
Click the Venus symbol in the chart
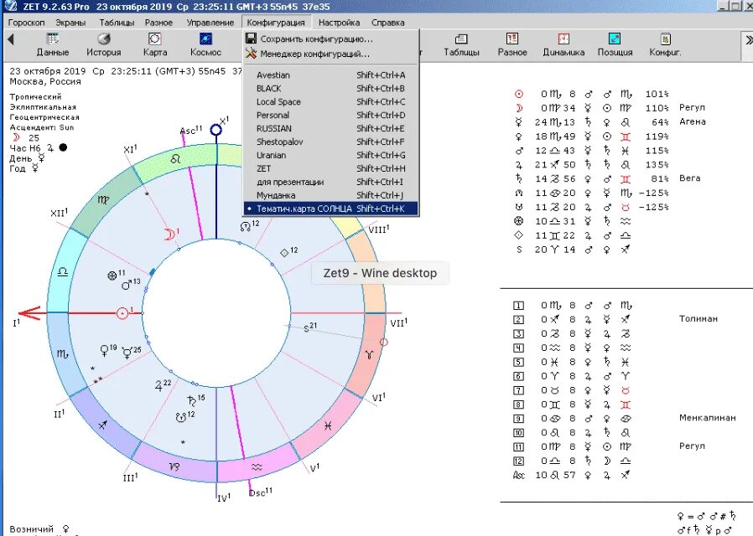(x=104, y=351)
